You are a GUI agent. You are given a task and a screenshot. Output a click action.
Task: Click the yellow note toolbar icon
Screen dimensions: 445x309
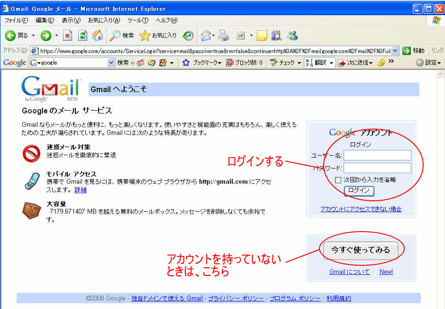(262, 36)
